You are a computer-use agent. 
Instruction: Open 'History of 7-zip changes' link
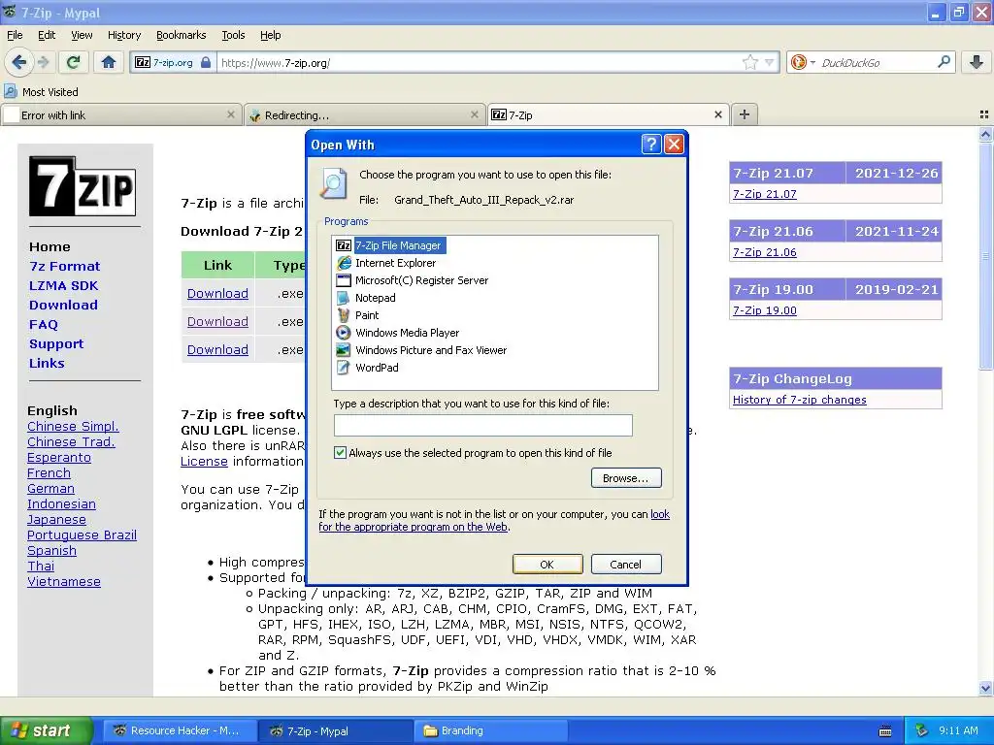pos(800,400)
